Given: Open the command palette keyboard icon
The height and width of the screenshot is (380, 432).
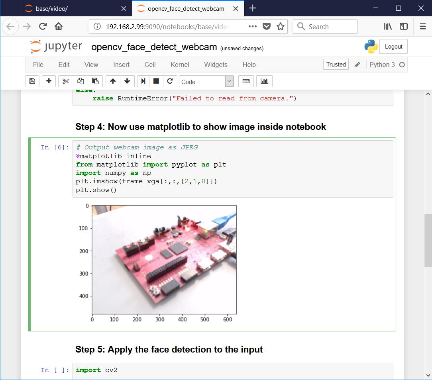Looking at the screenshot, I should coord(246,81).
